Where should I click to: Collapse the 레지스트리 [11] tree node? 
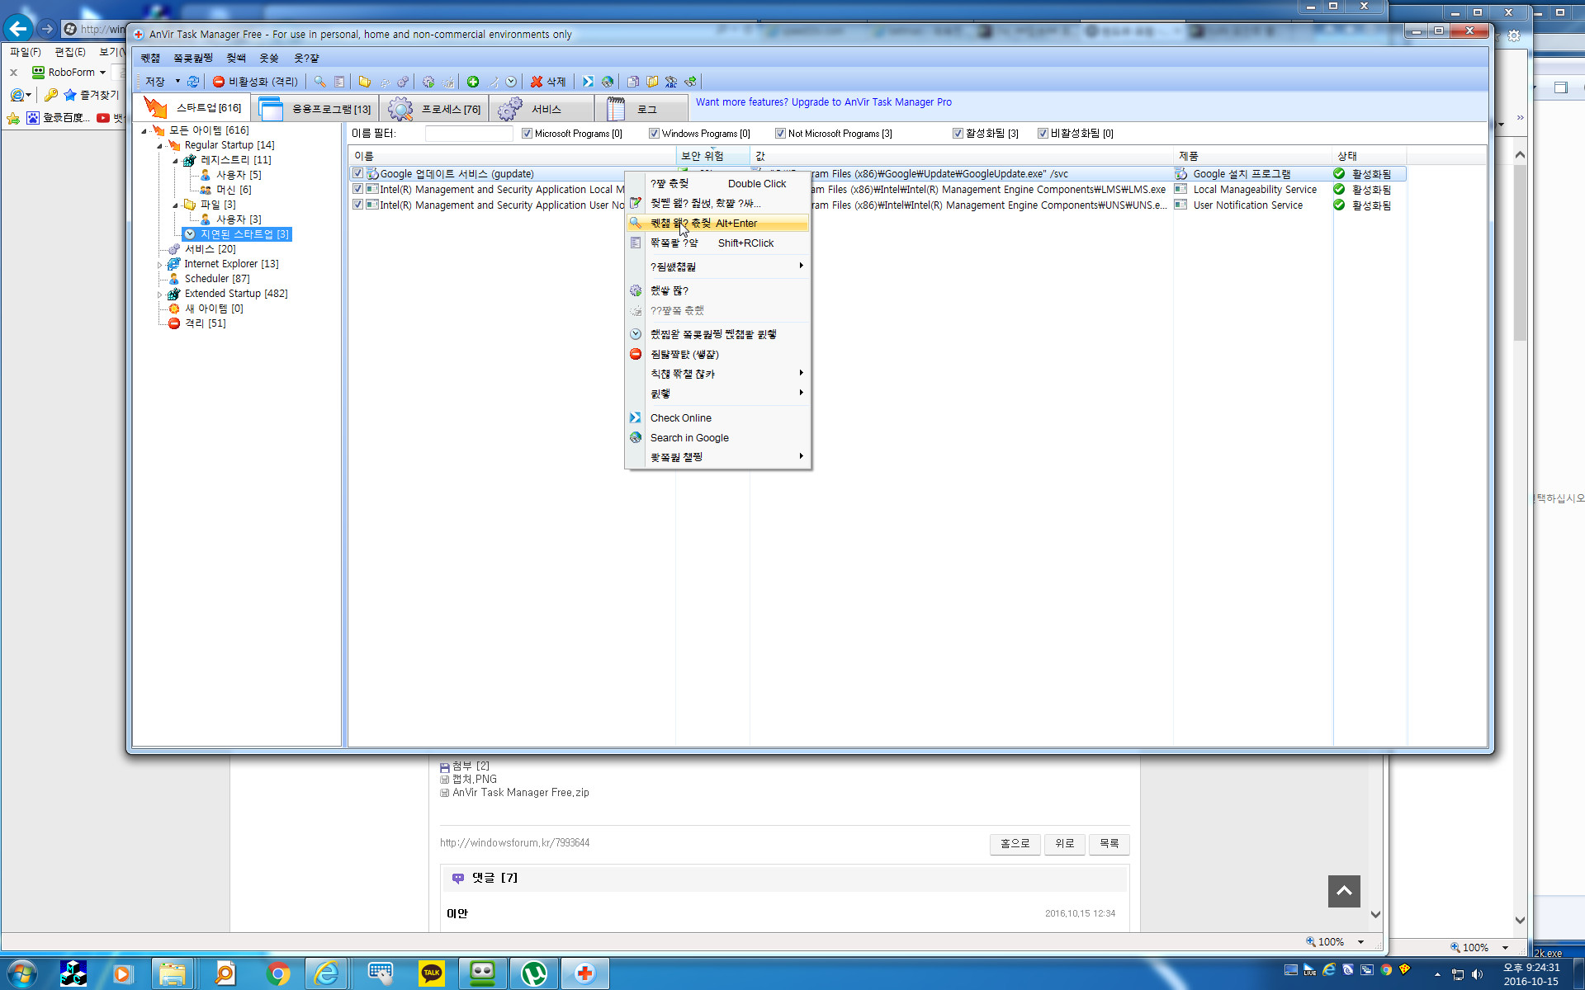coord(175,160)
